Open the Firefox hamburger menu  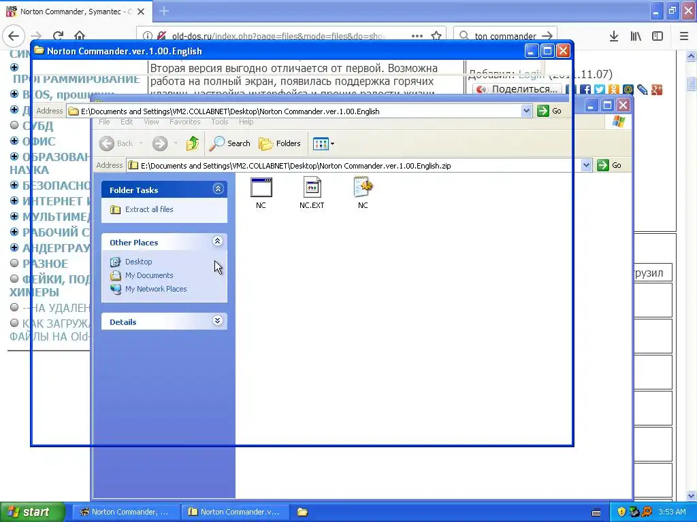coord(684,35)
